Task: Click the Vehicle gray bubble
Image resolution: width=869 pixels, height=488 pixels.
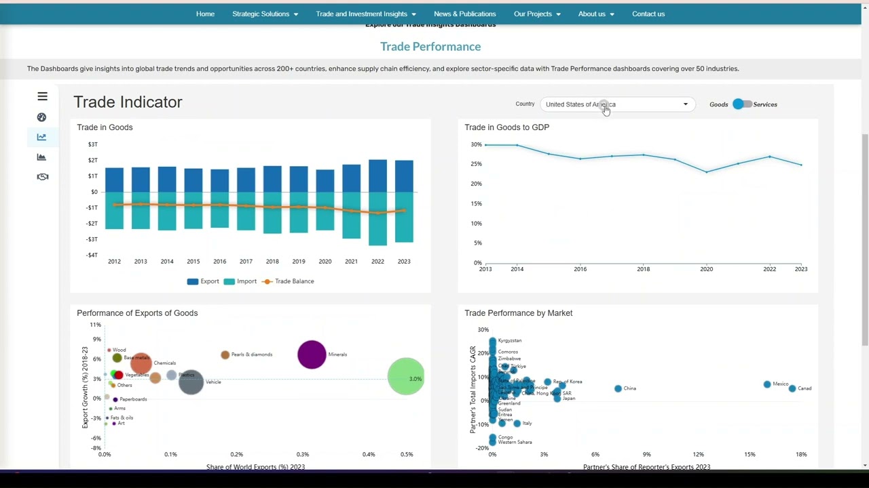Action: (191, 382)
